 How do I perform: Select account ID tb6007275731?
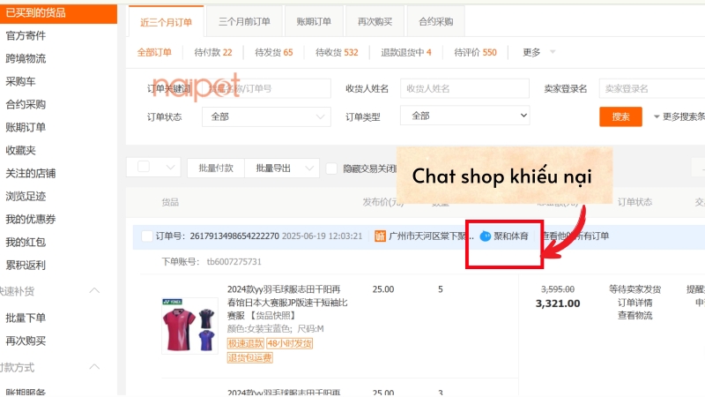coord(234,261)
